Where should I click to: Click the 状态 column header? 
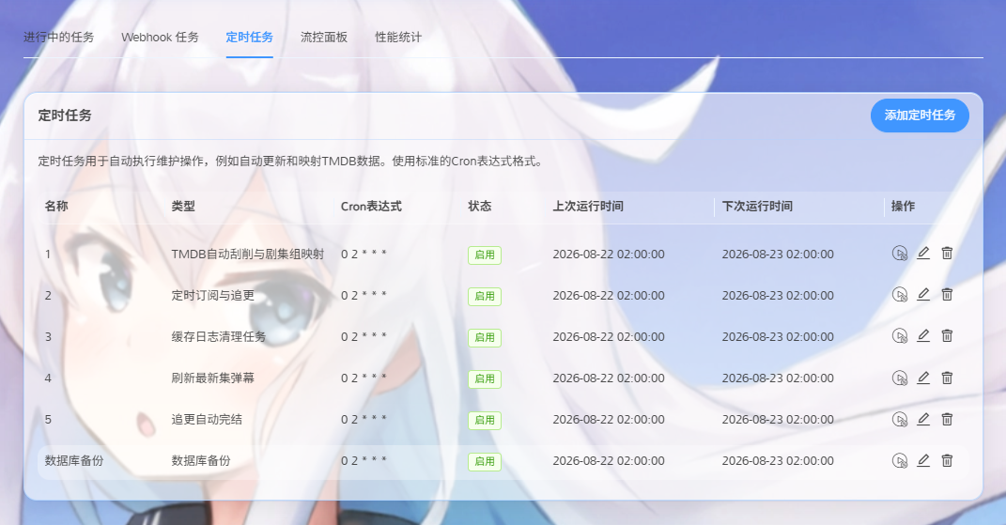(479, 206)
